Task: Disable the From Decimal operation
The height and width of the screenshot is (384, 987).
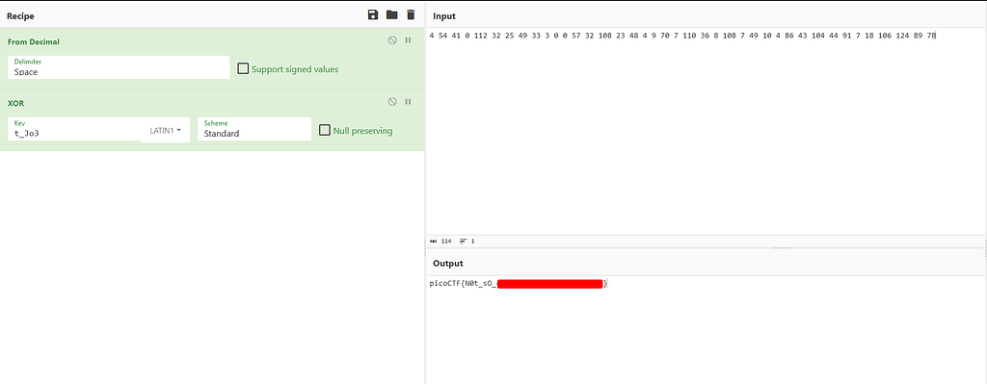Action: tap(392, 40)
